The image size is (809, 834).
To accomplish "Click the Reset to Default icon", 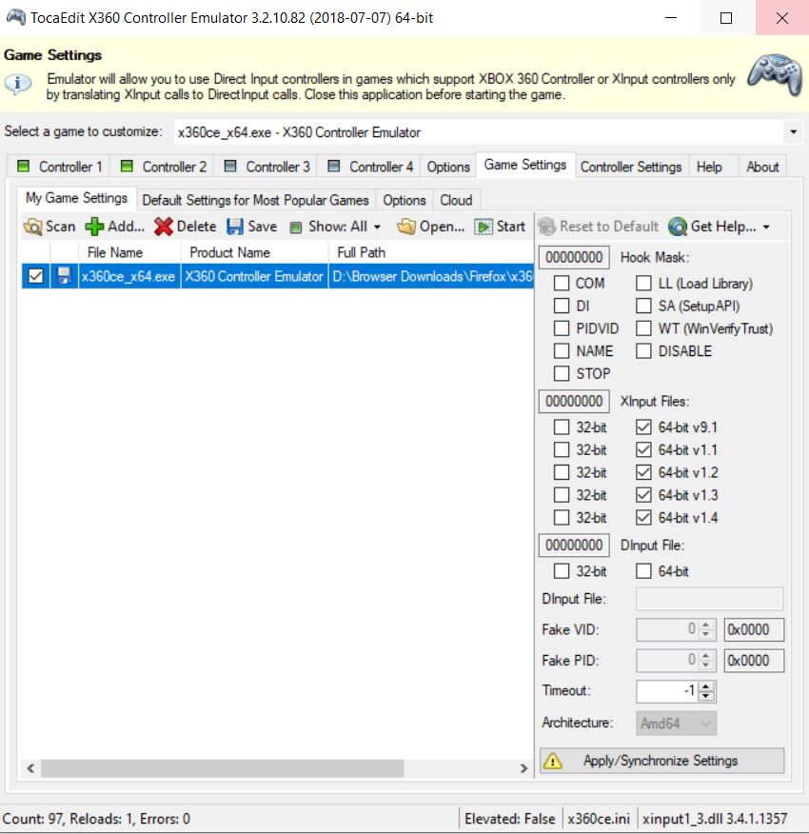I will coord(546,228).
